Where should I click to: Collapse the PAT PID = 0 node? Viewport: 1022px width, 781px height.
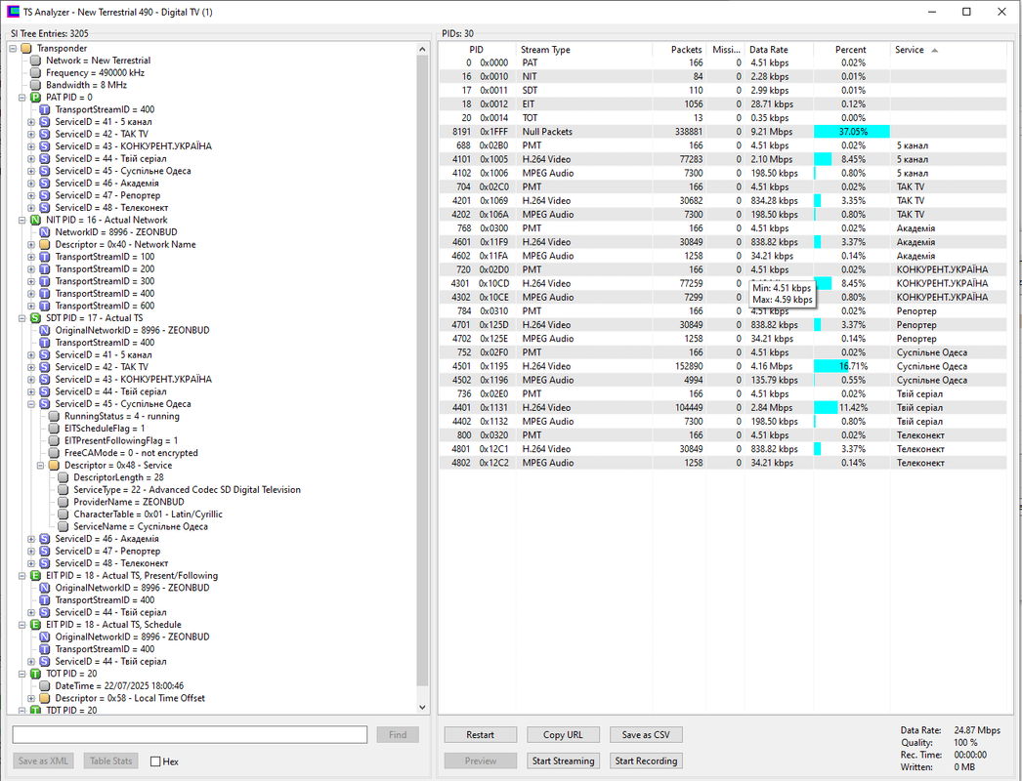tap(21, 97)
